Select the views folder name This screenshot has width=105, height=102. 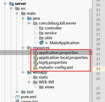(x=49, y=87)
